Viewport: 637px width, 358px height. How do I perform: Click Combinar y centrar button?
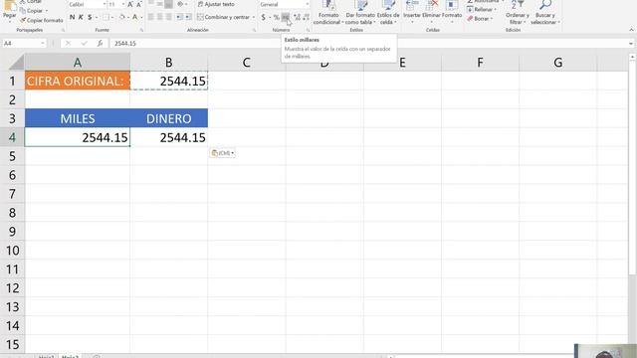223,17
